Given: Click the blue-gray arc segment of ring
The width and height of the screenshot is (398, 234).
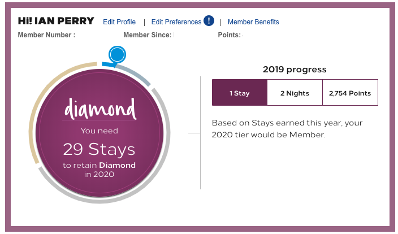Looking at the screenshot, I should [137, 73].
